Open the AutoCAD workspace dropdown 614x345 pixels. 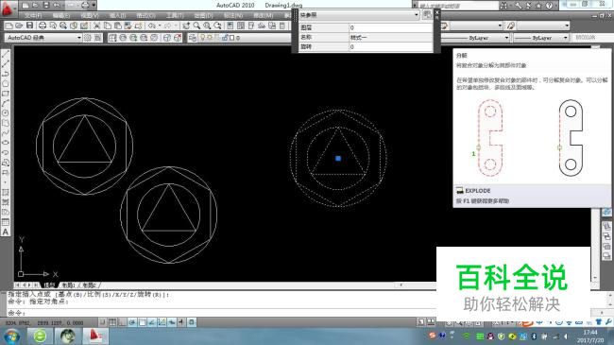[x=43, y=38]
